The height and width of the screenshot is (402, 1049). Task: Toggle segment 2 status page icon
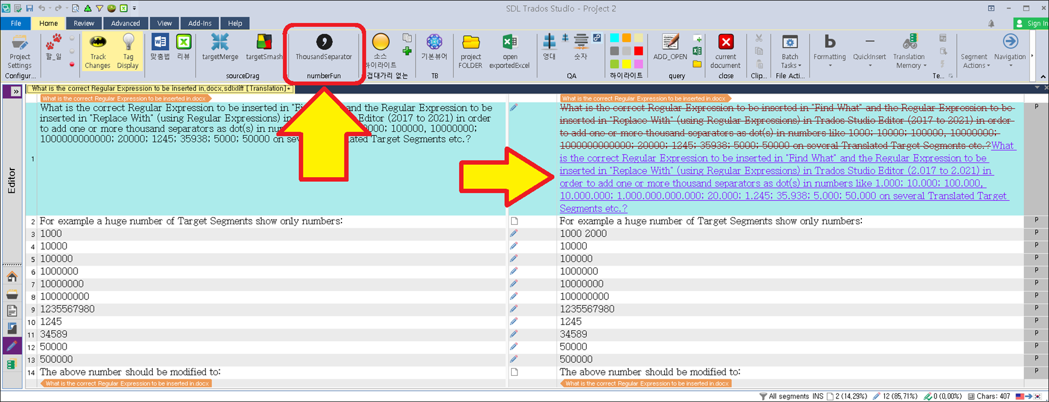514,221
